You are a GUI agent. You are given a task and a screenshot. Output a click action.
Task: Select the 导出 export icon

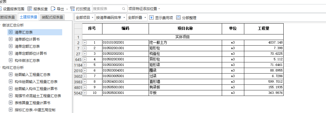pyautogui.click(x=53, y=9)
